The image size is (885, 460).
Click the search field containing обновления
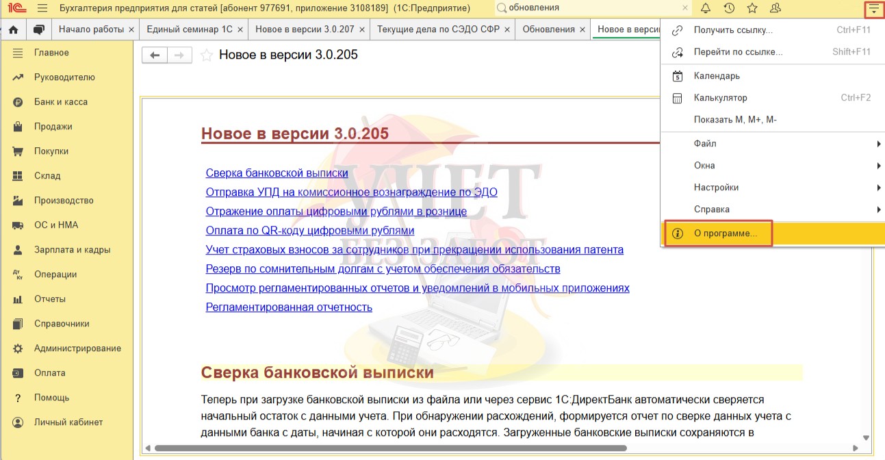[593, 8]
